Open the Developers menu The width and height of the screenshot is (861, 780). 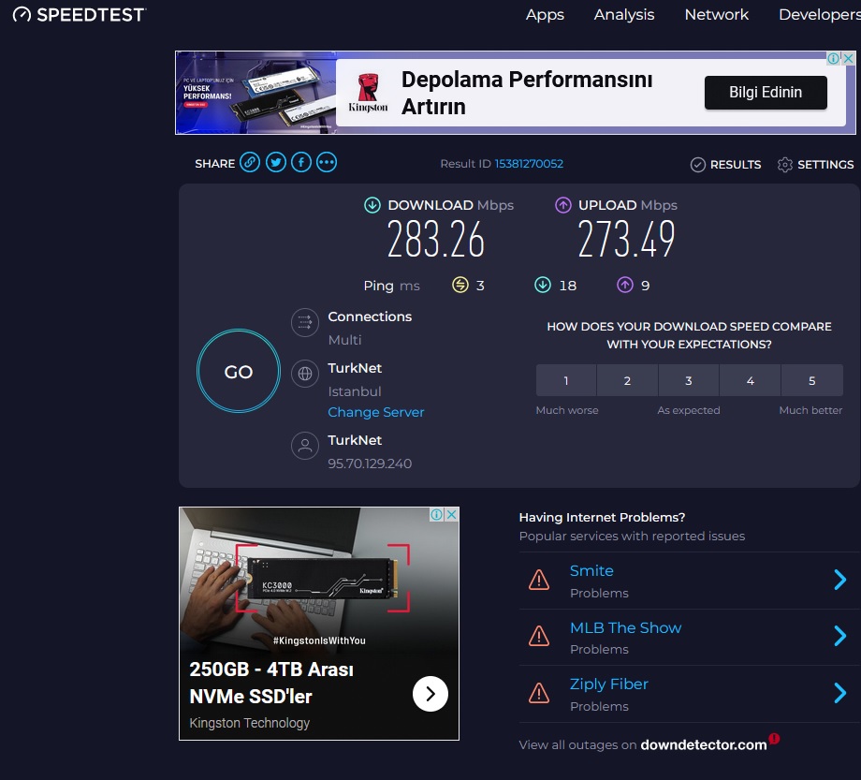pos(820,15)
